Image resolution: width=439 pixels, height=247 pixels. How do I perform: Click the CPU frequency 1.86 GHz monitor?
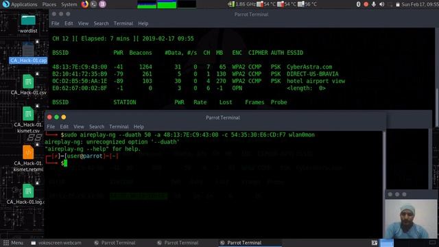242,4
